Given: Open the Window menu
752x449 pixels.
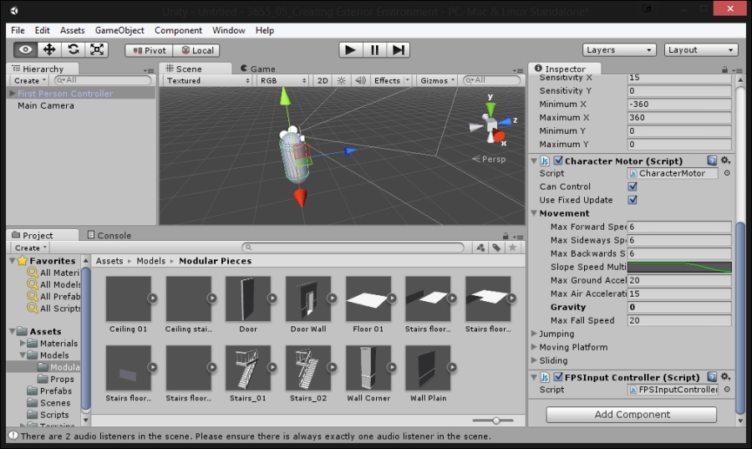Looking at the screenshot, I should (x=229, y=30).
